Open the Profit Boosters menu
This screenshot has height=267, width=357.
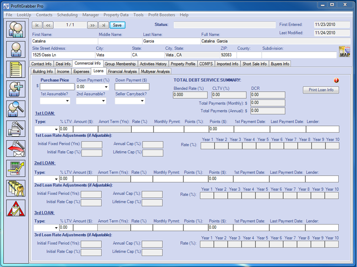pos(162,15)
